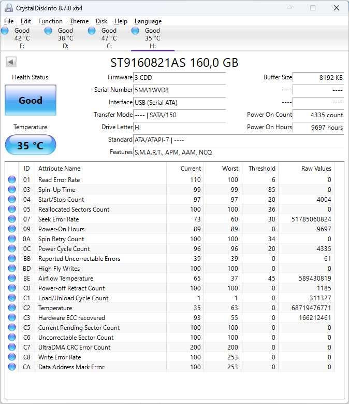Image resolution: width=349 pixels, height=404 pixels.
Task: Click the ID column header
Action: 27,169
